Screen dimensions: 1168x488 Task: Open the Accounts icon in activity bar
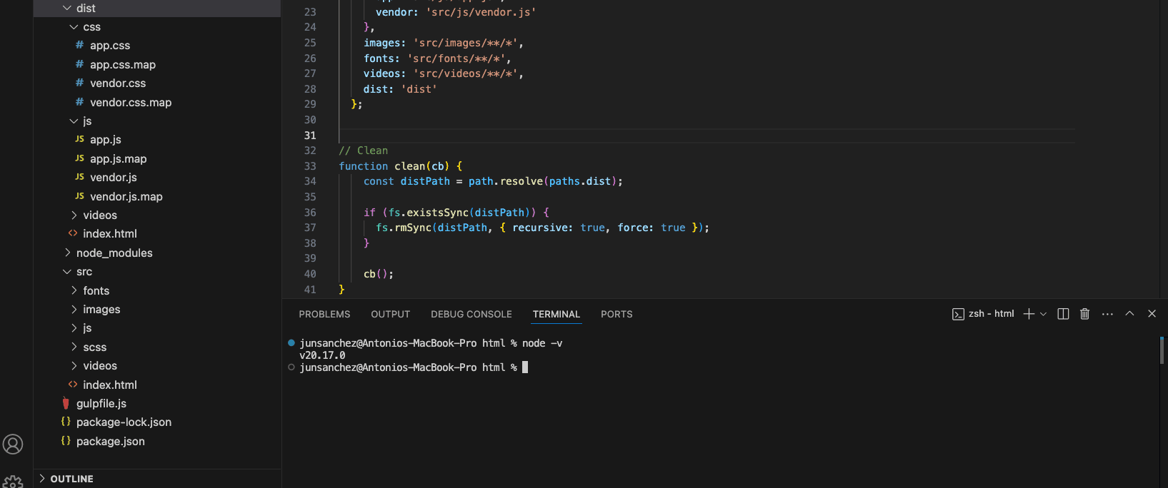(x=13, y=444)
